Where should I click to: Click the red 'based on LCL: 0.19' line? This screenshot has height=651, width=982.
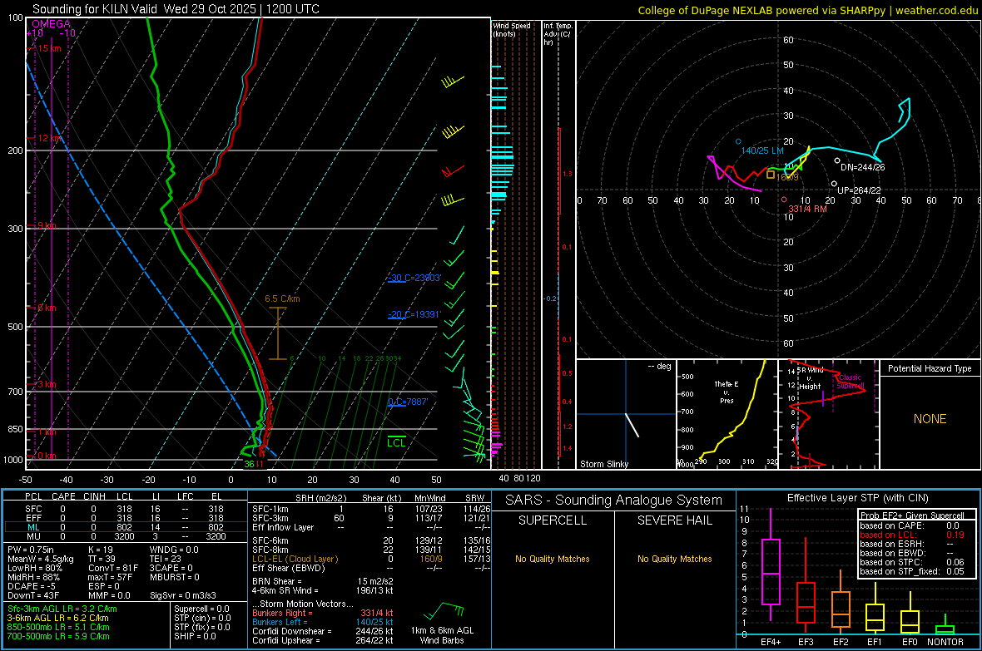point(912,535)
